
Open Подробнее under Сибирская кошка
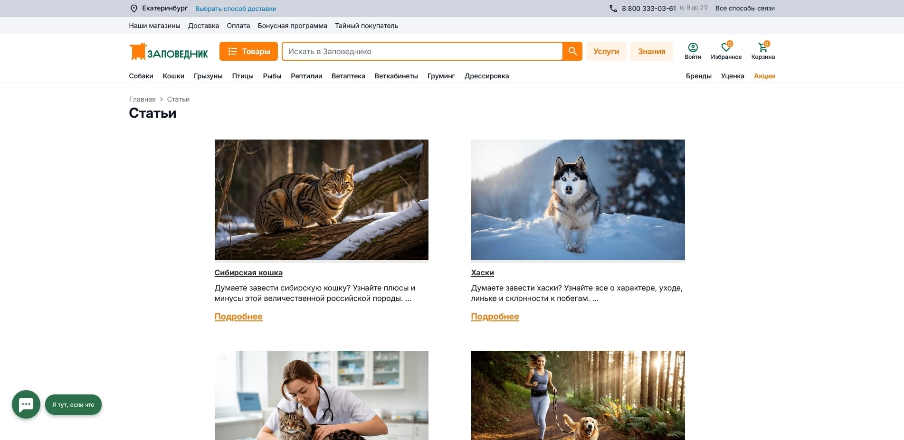[238, 317]
